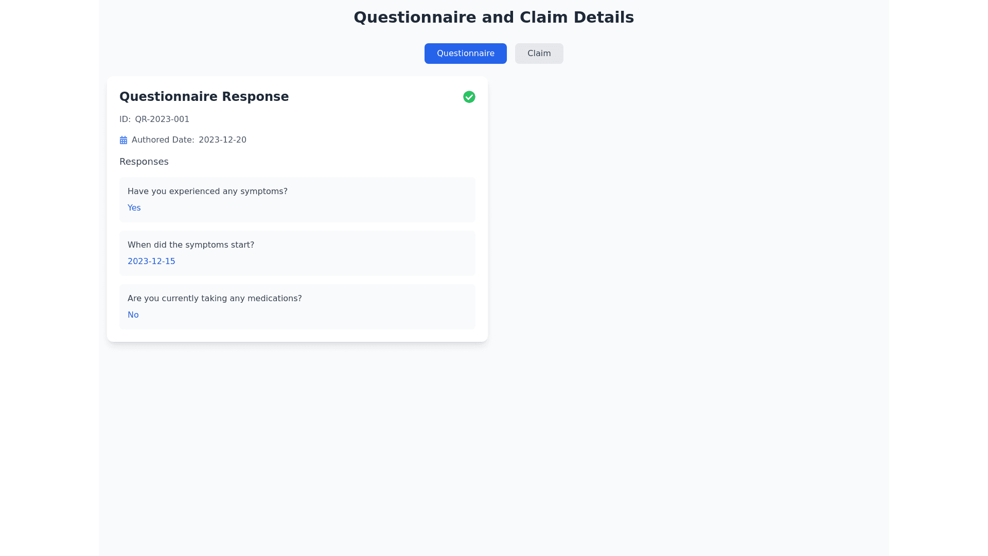The image size is (988, 556).
Task: Click the medications question text
Action: pyautogui.click(x=215, y=299)
